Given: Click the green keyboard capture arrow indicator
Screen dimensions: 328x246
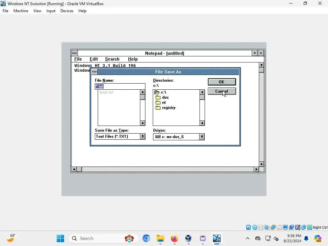Looking at the screenshot, I should [x=310, y=227].
